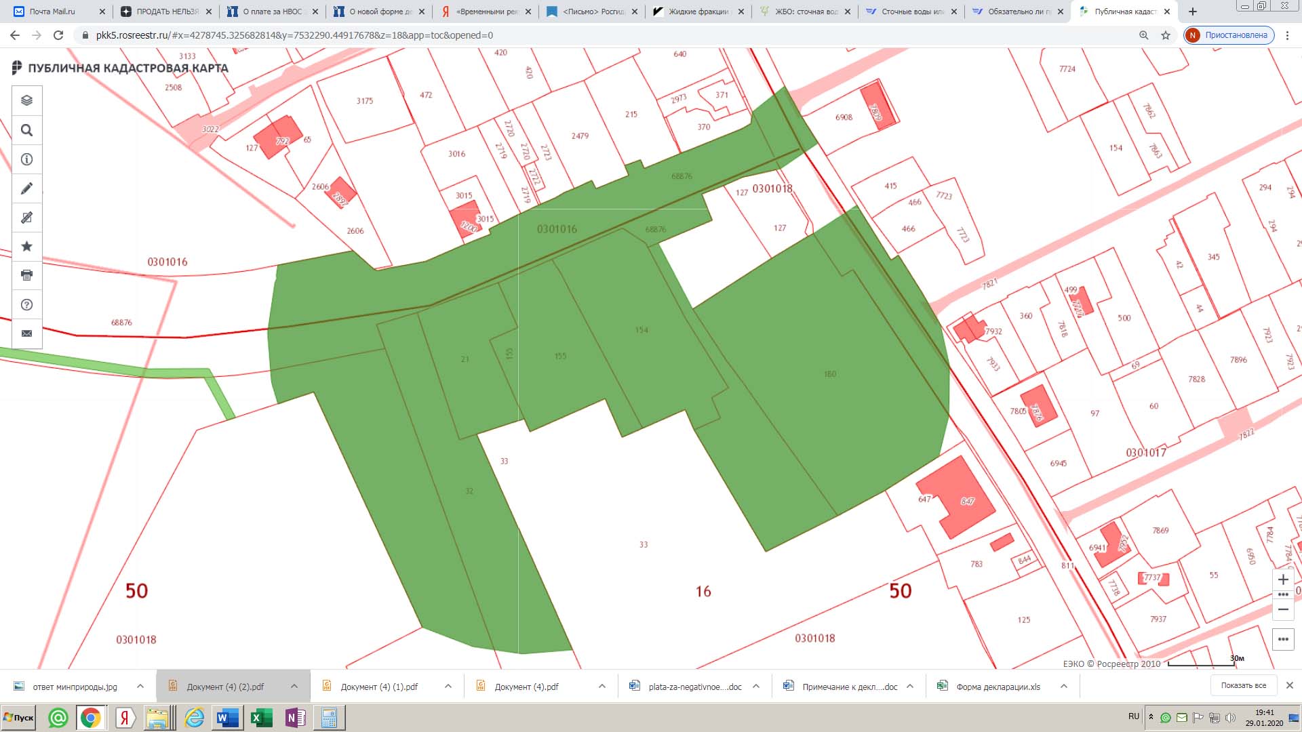The image size is (1302, 732).
Task: Expand menu for Документ (4) (2).pdf download
Action: (294, 687)
